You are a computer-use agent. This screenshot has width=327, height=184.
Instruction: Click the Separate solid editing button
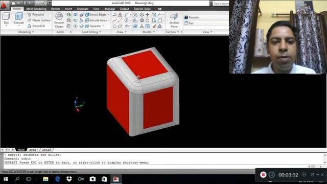click(x=93, y=26)
